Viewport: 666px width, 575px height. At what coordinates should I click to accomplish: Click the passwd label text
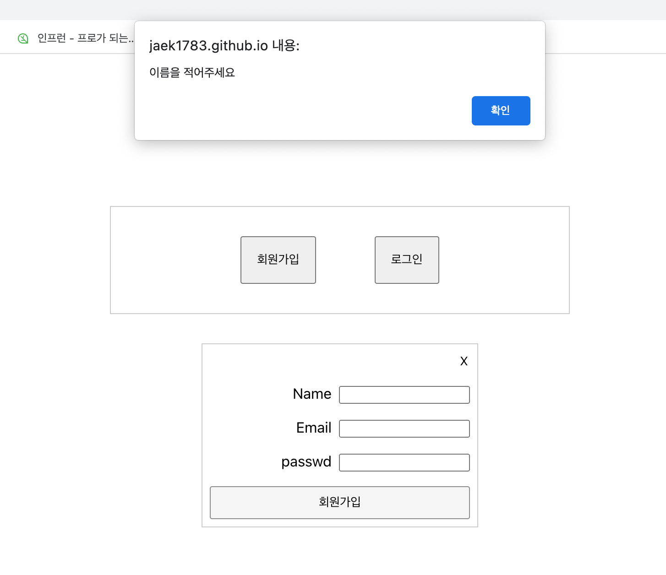pyautogui.click(x=306, y=462)
